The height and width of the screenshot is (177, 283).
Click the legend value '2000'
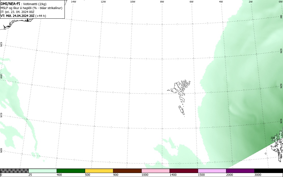[230, 175]
